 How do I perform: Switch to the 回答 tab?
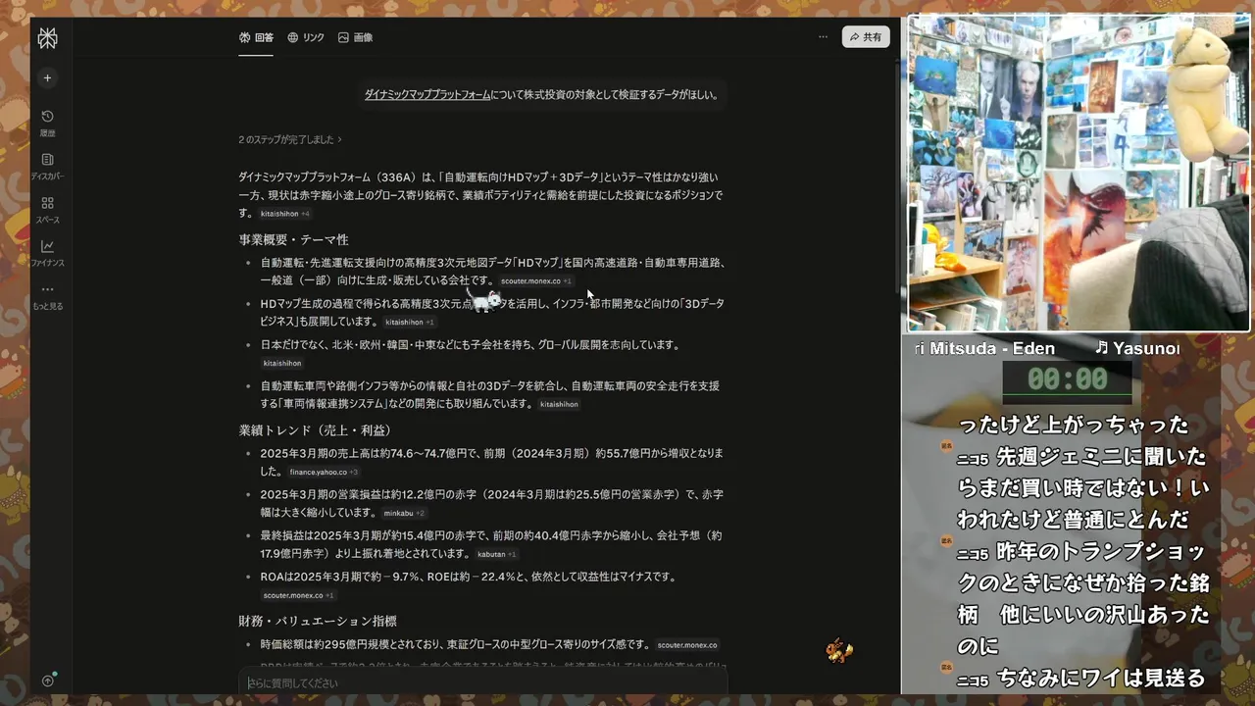pos(256,37)
